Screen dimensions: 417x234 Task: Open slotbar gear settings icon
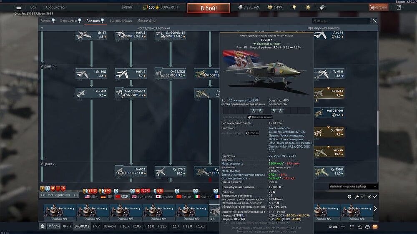349,197
